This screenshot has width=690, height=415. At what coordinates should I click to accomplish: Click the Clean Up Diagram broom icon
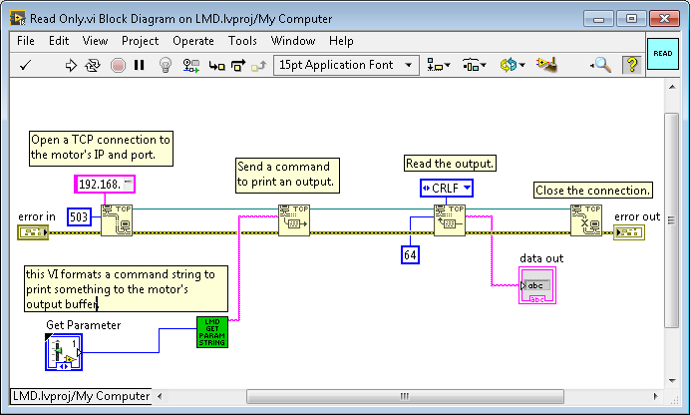546,65
